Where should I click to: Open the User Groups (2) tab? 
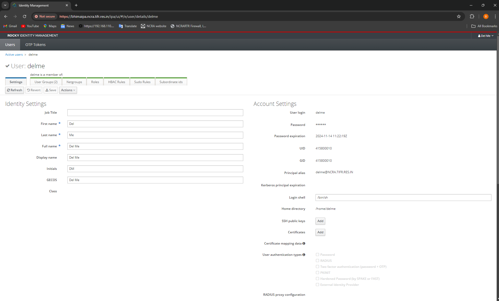pos(46,82)
